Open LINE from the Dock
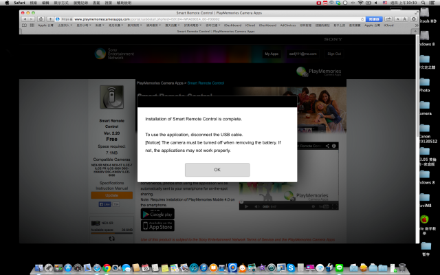 click(339, 268)
